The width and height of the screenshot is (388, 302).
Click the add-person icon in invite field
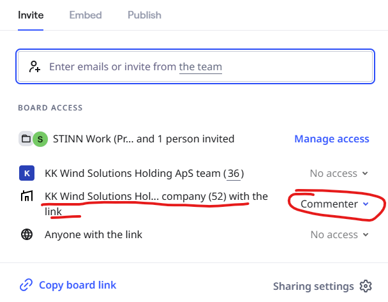click(x=34, y=66)
